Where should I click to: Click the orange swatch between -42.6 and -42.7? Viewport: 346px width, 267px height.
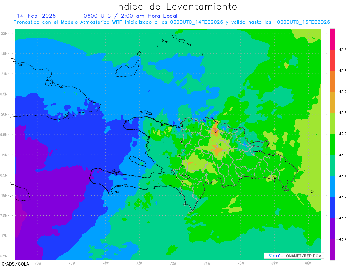pos(332,81)
